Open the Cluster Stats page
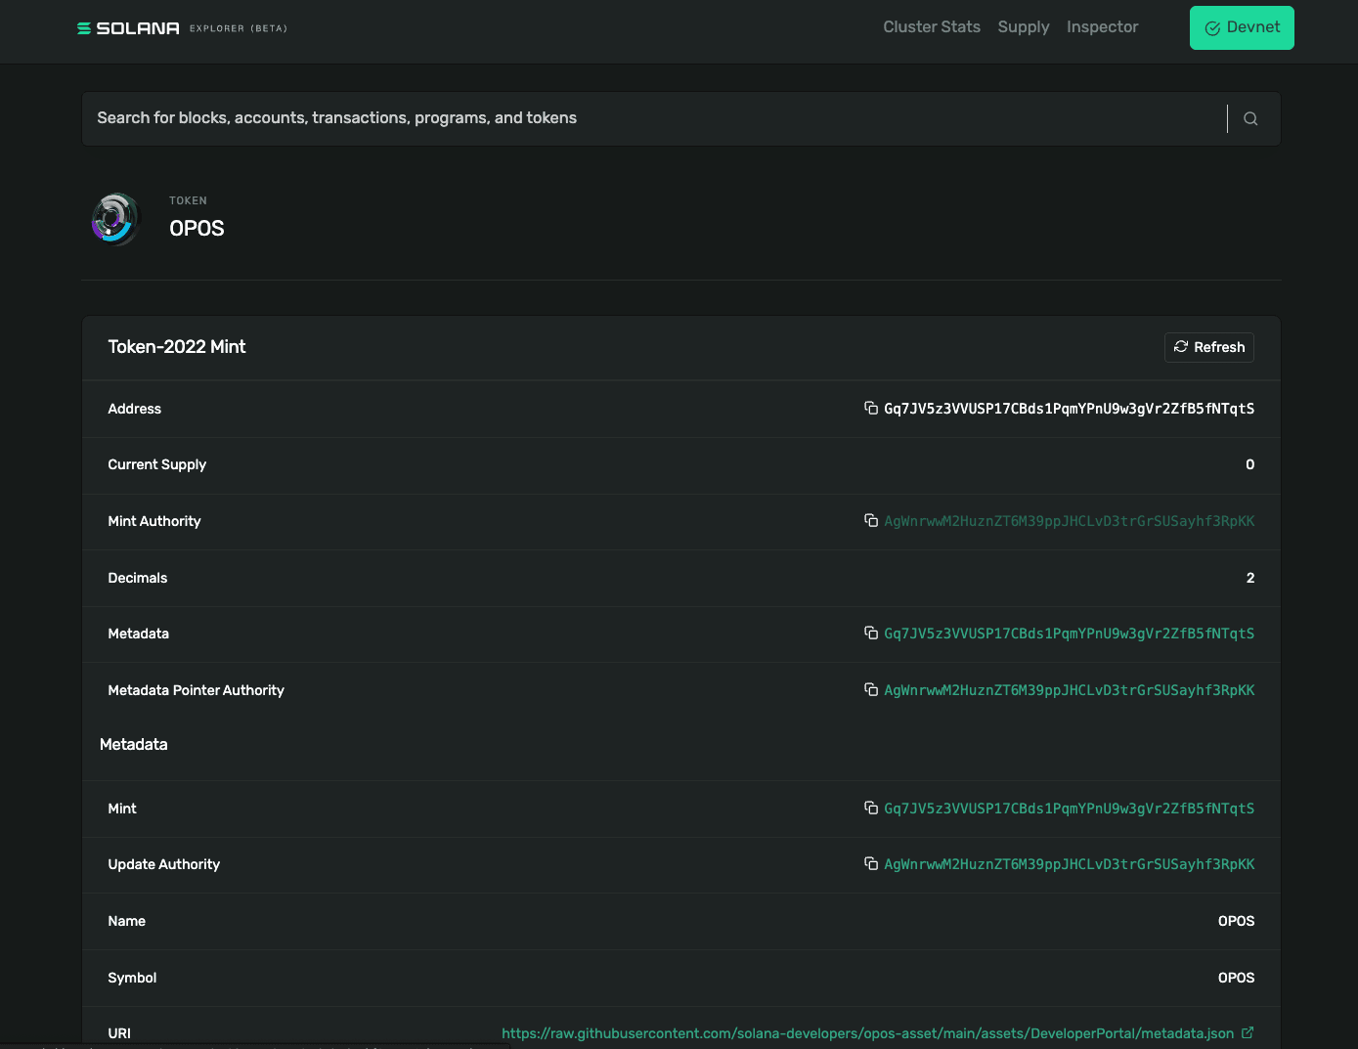Screen dimensions: 1358x1049 (x=931, y=27)
